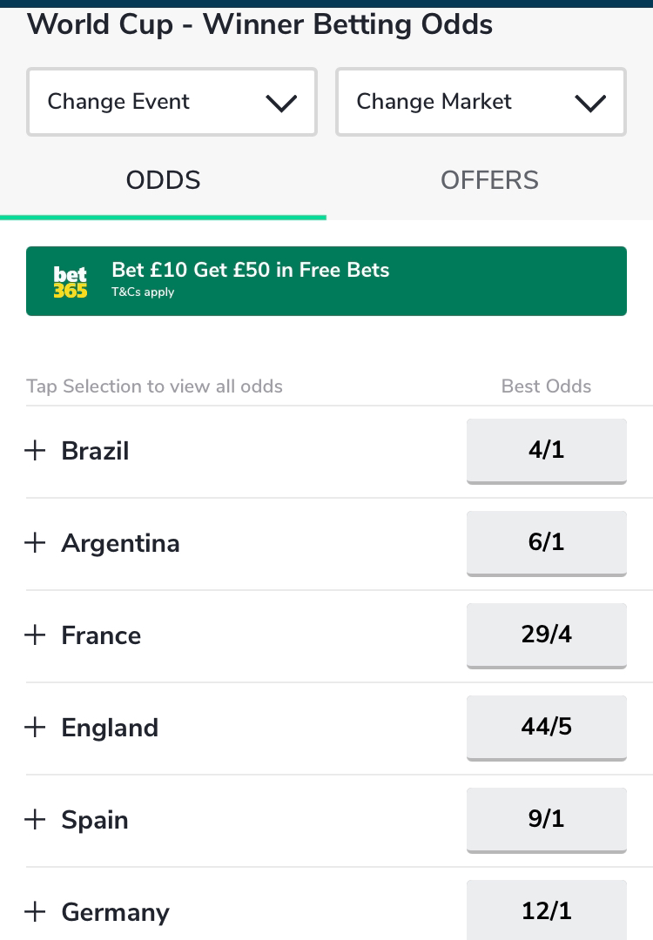The height and width of the screenshot is (940, 653).
Task: Click the Change Event chevron arrow
Action: [281, 103]
